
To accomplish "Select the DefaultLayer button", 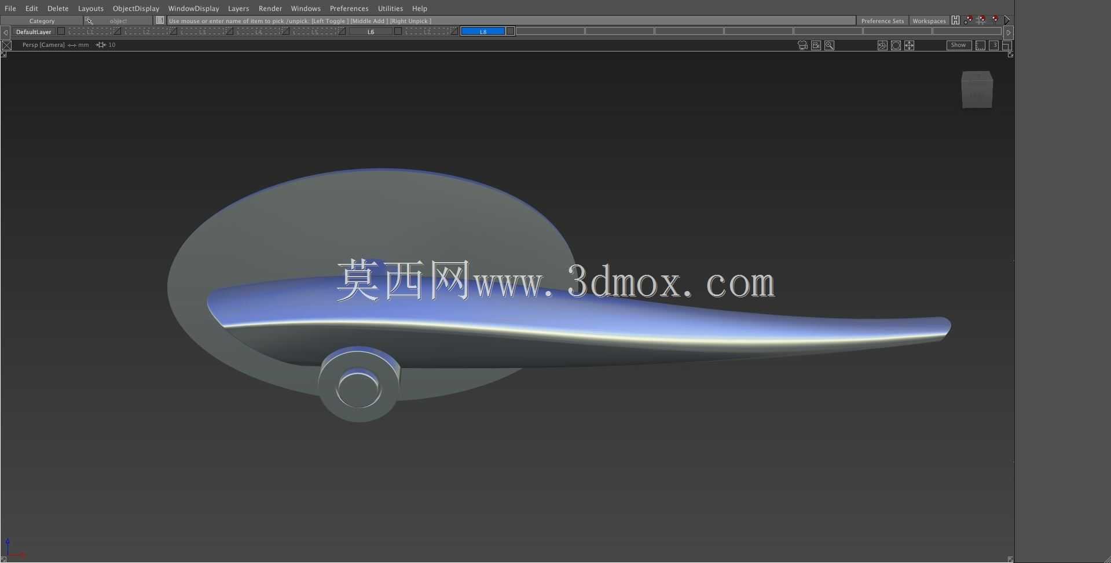I will [34, 32].
